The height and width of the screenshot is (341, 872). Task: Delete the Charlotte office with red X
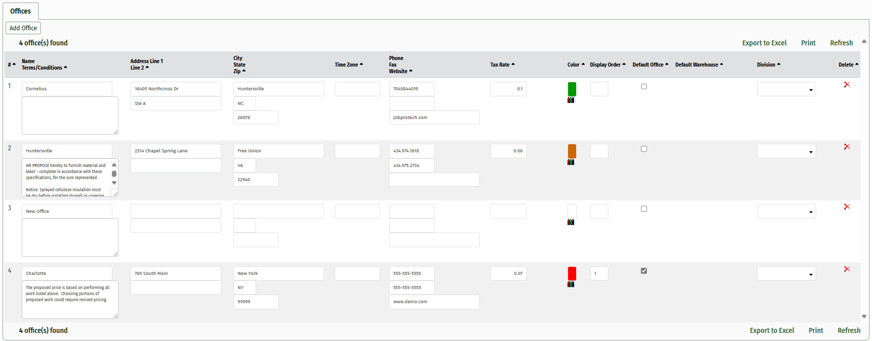point(847,269)
